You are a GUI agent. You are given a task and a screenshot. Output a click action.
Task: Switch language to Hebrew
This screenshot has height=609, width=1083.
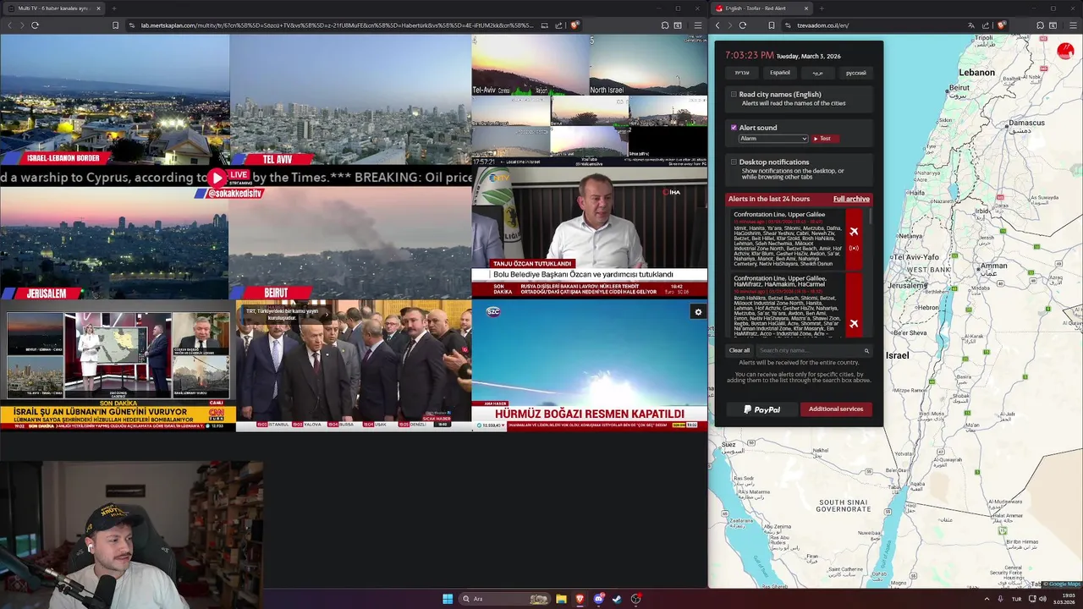click(x=742, y=73)
